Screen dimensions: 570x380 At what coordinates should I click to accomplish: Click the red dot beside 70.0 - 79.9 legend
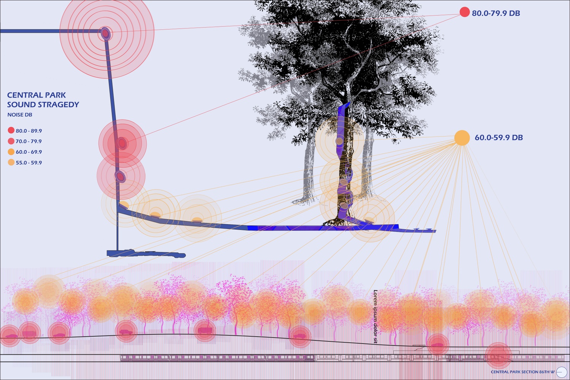point(11,141)
